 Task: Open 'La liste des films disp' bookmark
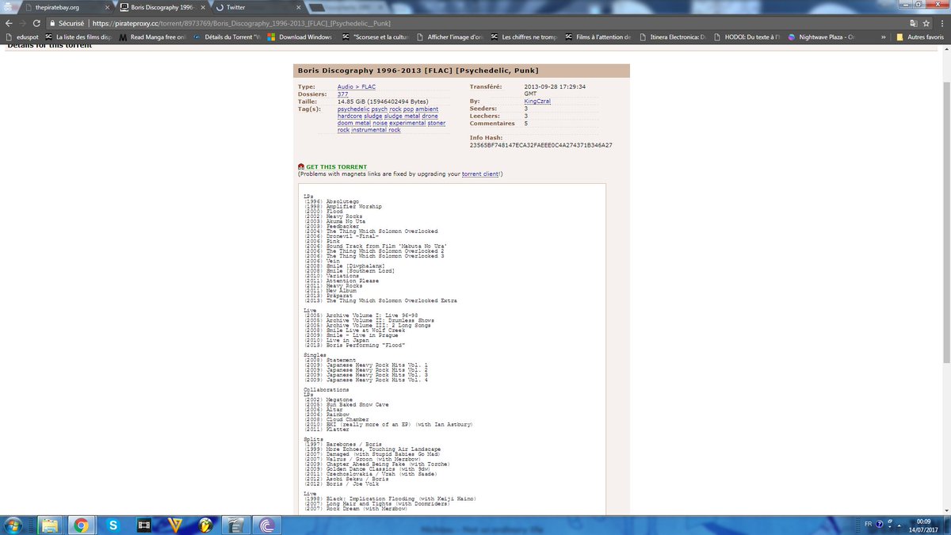(78, 36)
